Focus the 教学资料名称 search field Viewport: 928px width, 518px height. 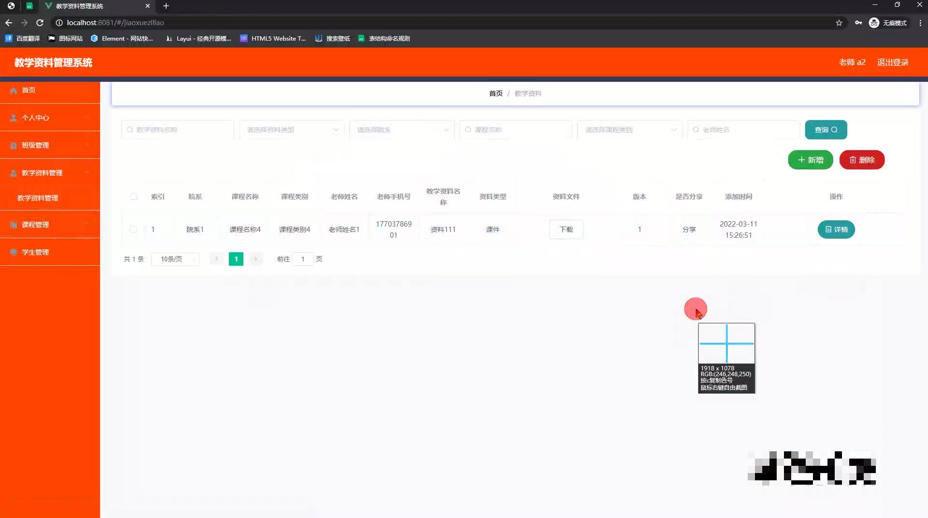(177, 129)
